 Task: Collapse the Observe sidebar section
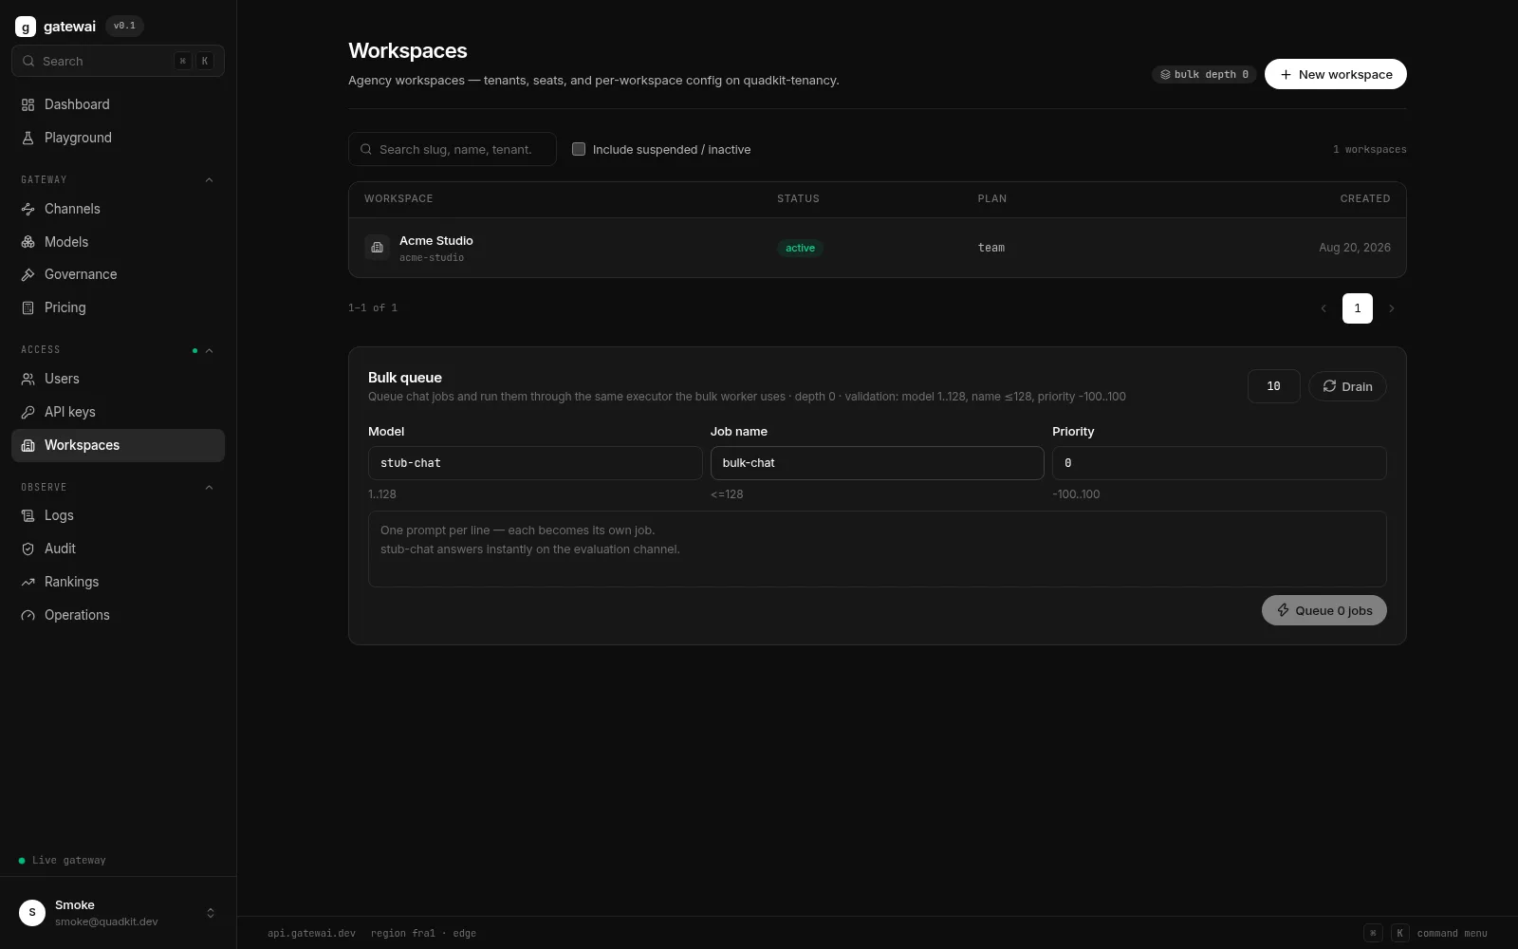coord(209,488)
